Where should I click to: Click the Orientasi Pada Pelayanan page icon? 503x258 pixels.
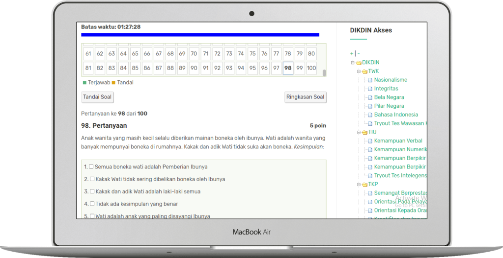coord(370,202)
